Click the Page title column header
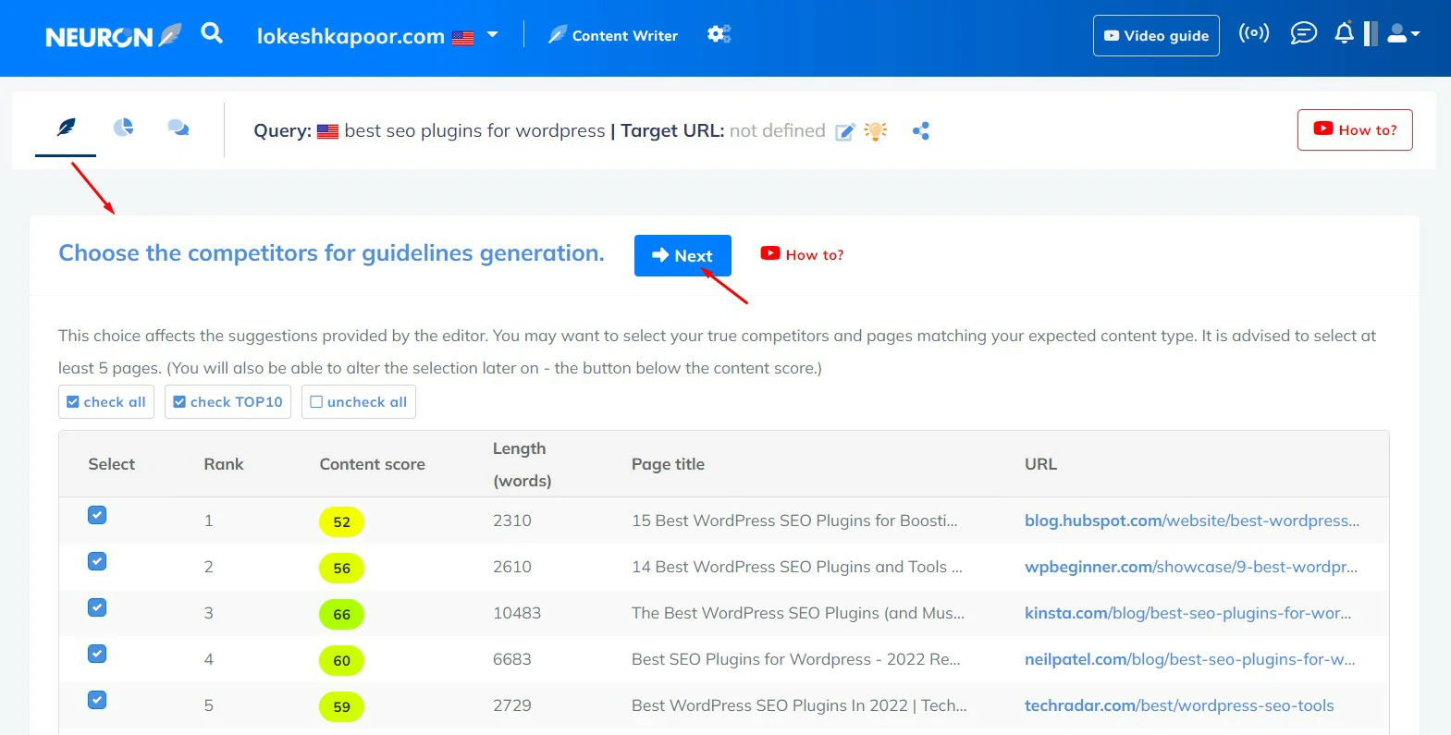The height and width of the screenshot is (735, 1451). click(668, 464)
